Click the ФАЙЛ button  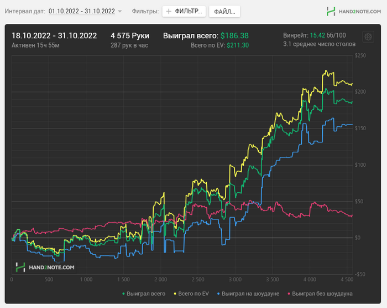(x=224, y=12)
